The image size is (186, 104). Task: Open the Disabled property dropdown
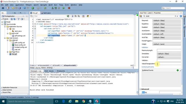click(x=167, y=27)
